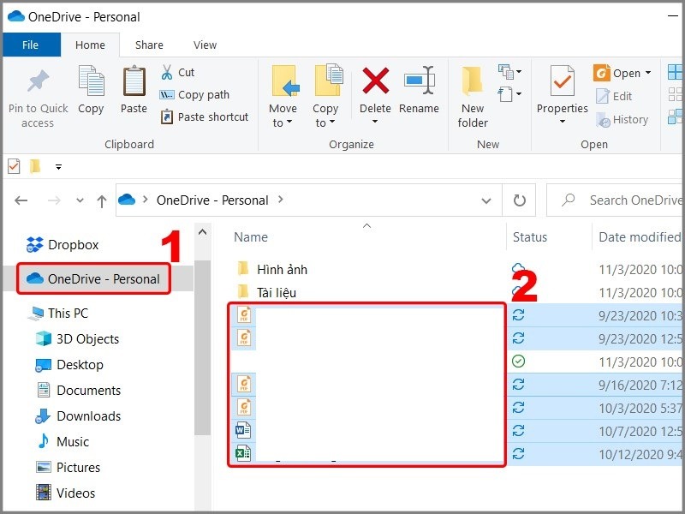The image size is (685, 514).
Task: Click the Search OneDrive box
Action: [x=615, y=200]
